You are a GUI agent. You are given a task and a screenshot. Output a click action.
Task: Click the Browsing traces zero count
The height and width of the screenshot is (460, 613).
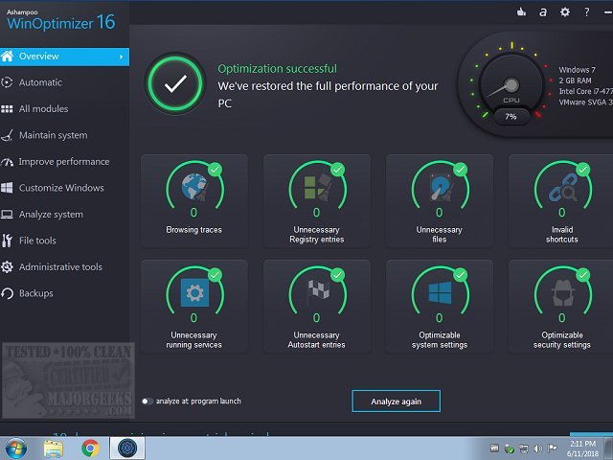[x=193, y=213]
